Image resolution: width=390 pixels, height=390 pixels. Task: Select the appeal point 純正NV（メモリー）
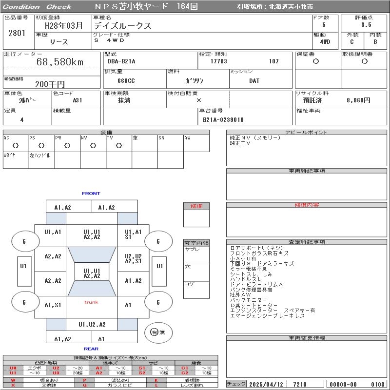(255, 138)
